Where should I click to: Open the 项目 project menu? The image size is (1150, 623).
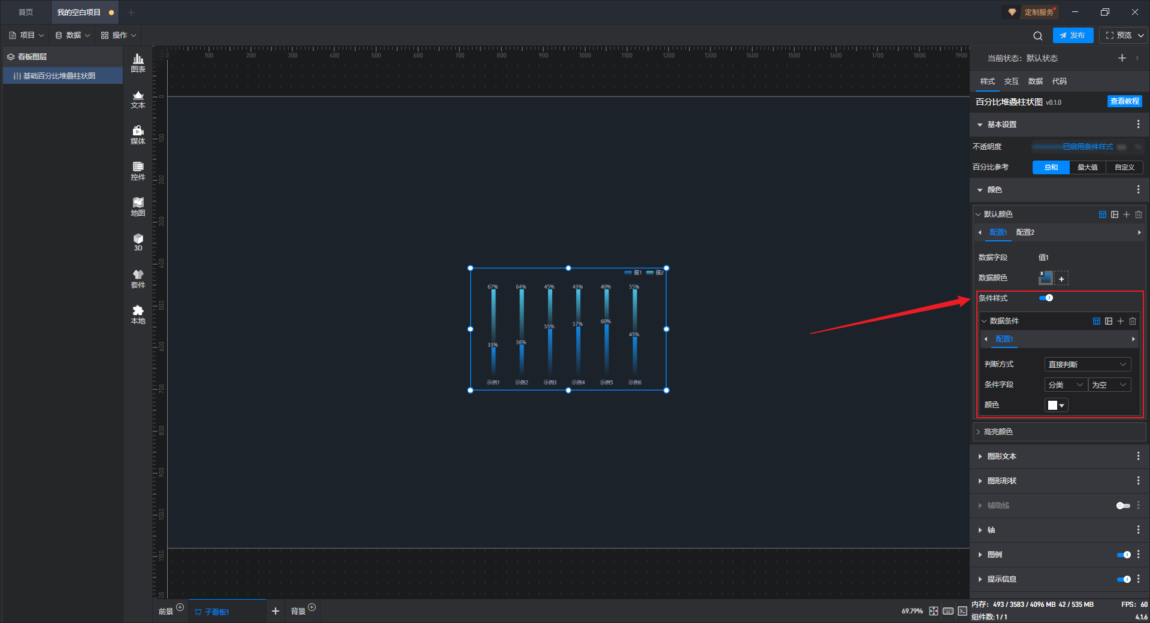26,35
